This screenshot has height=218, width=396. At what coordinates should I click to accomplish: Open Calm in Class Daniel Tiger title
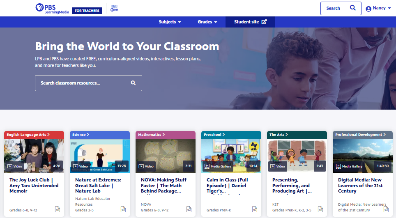tap(227, 186)
